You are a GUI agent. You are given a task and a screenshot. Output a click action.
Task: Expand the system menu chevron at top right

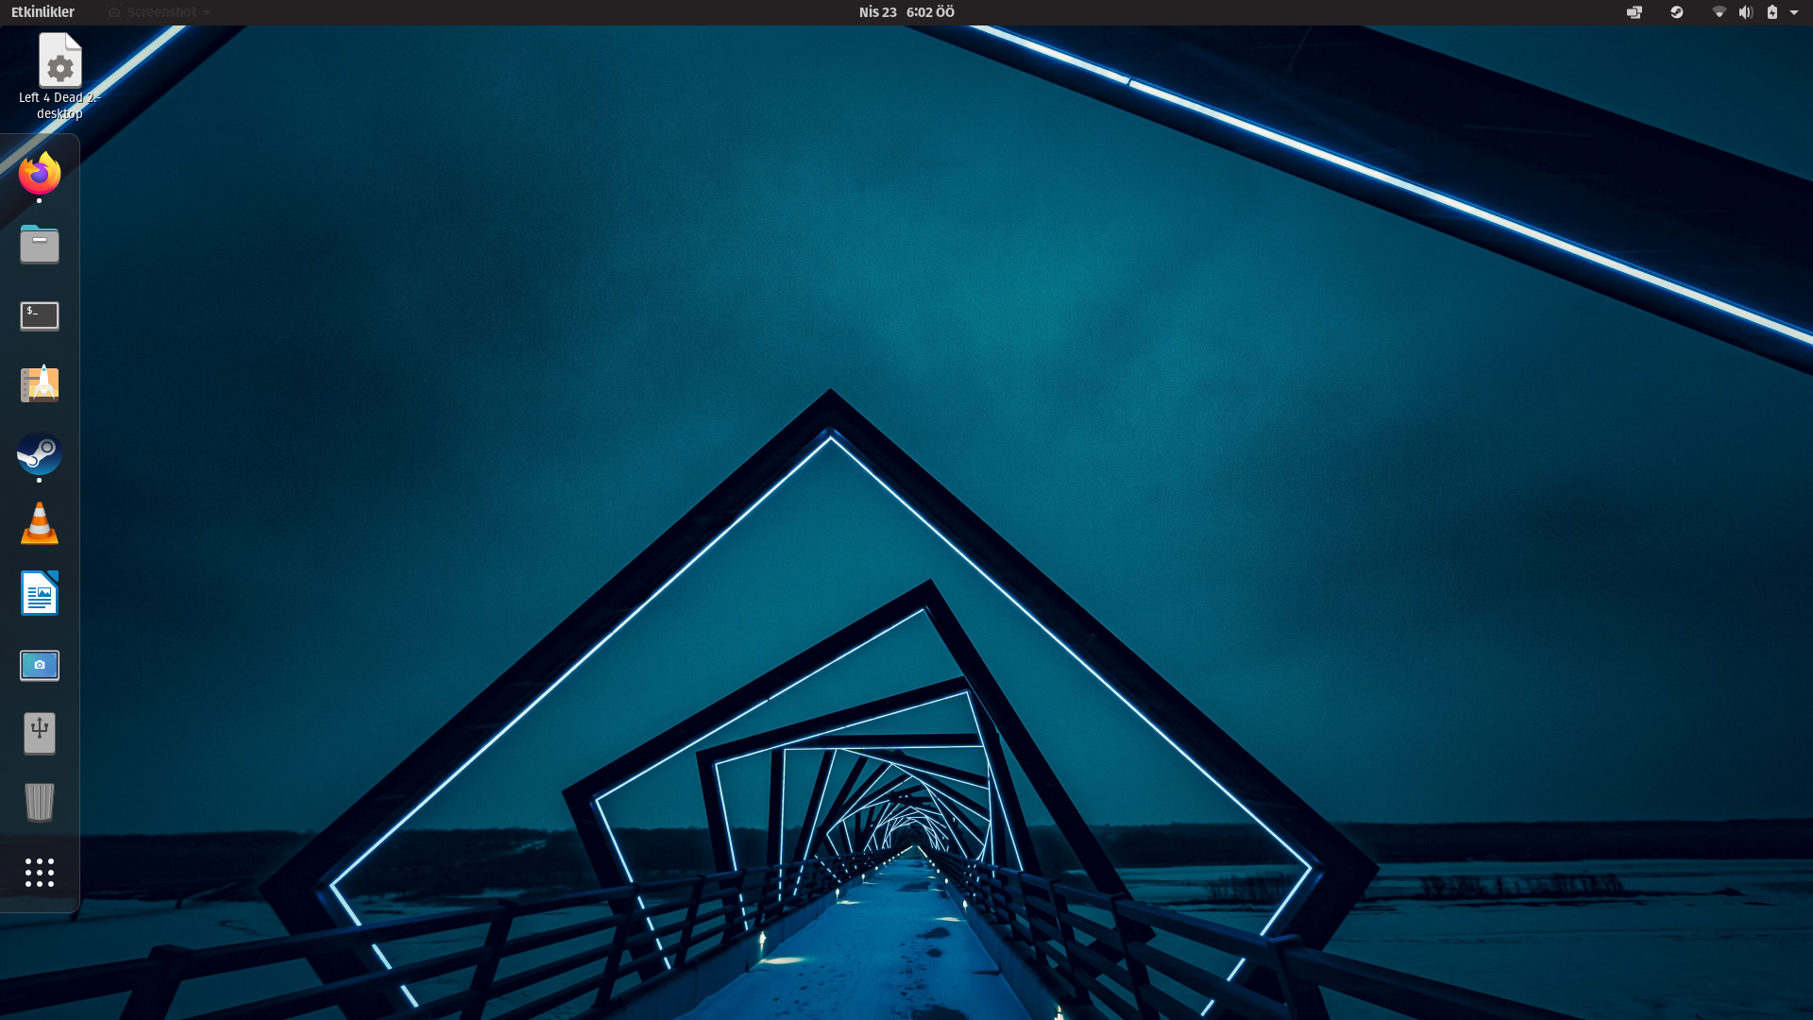point(1797,12)
